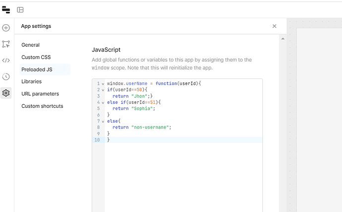
Task: Select the settings gear icon
Action: point(6,93)
